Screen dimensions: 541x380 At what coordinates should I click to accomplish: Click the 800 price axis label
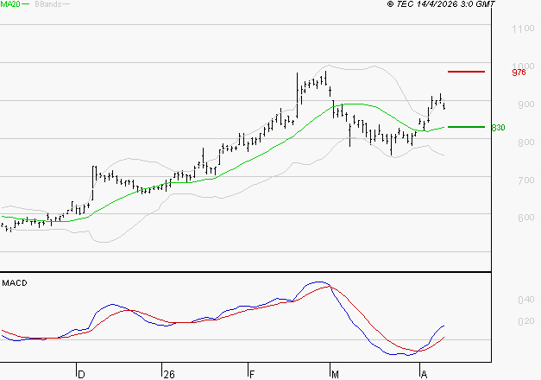click(525, 142)
